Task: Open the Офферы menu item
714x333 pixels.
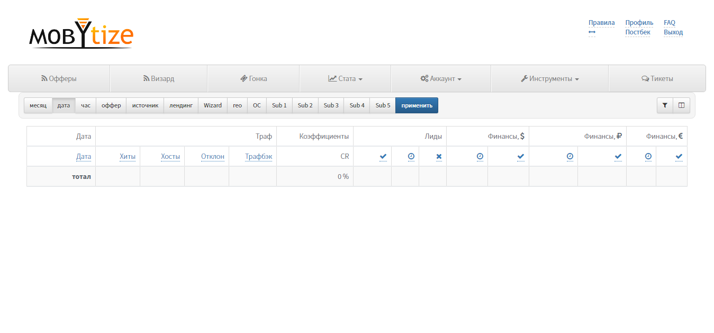Action: [59, 78]
